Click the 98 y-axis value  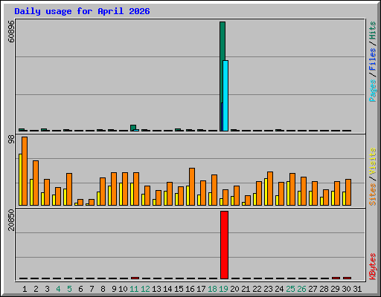tap(11, 140)
